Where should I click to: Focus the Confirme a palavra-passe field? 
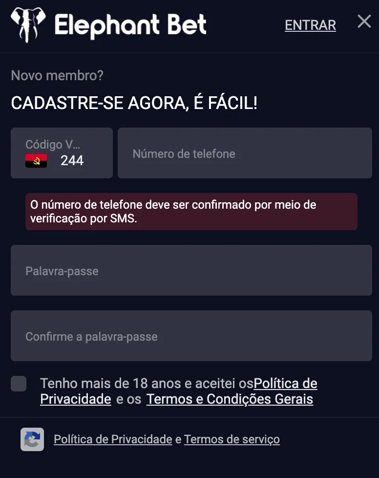(191, 336)
